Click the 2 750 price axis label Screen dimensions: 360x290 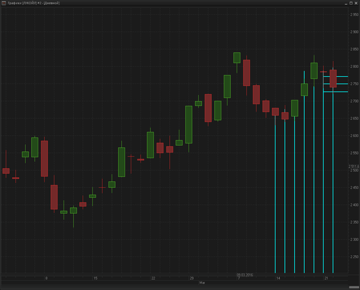coord(354,84)
